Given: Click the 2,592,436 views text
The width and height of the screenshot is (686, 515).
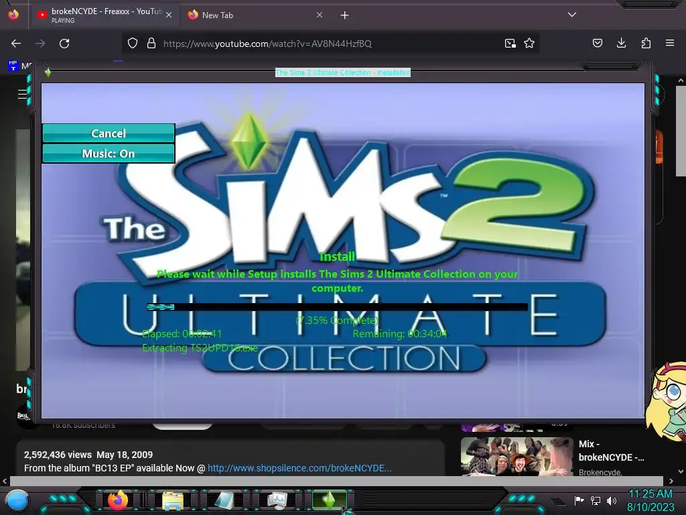Looking at the screenshot, I should tap(58, 455).
